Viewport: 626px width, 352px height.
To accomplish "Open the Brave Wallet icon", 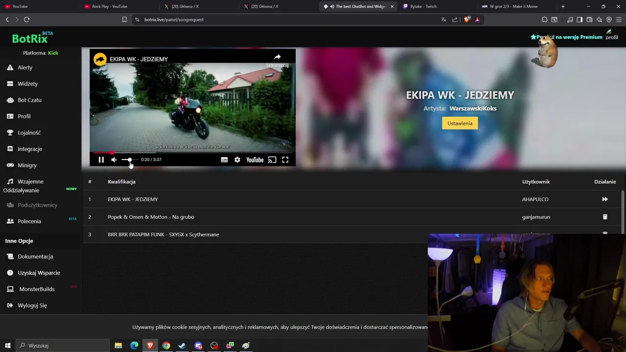I will click(589, 20).
